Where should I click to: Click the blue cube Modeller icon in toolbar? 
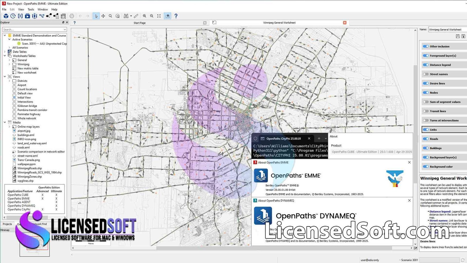click(x=6, y=16)
